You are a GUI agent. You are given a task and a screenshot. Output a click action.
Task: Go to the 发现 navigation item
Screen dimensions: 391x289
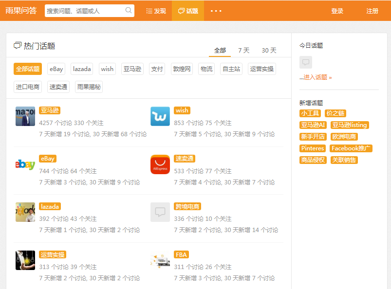156,11
